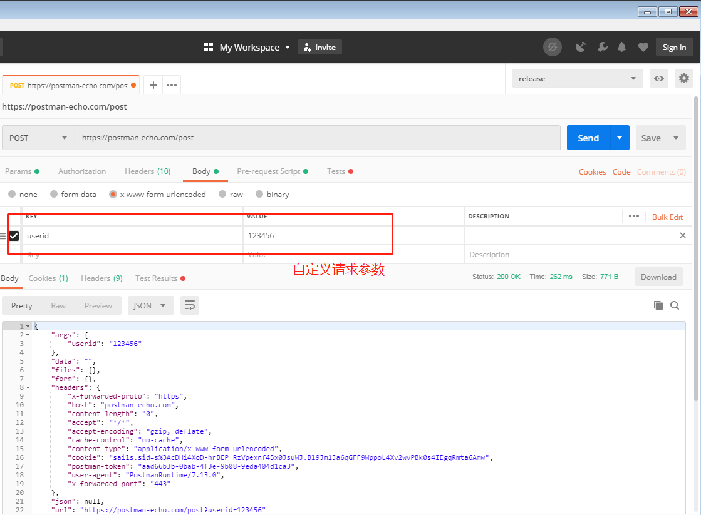Open tab options three-dot menu

(x=172, y=85)
